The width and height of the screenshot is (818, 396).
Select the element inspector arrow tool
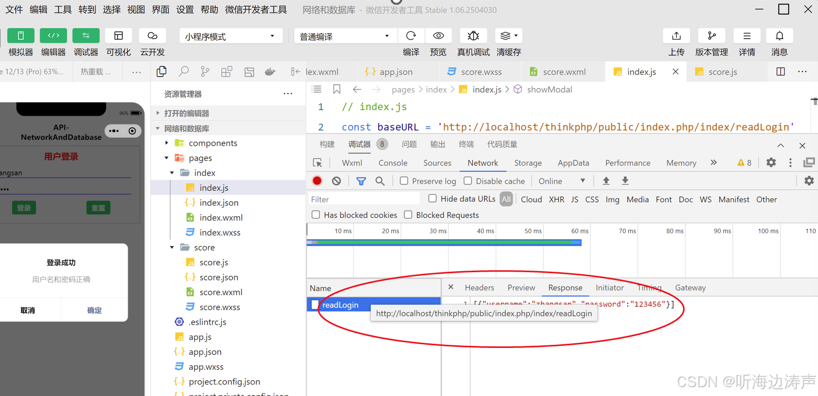pos(317,162)
